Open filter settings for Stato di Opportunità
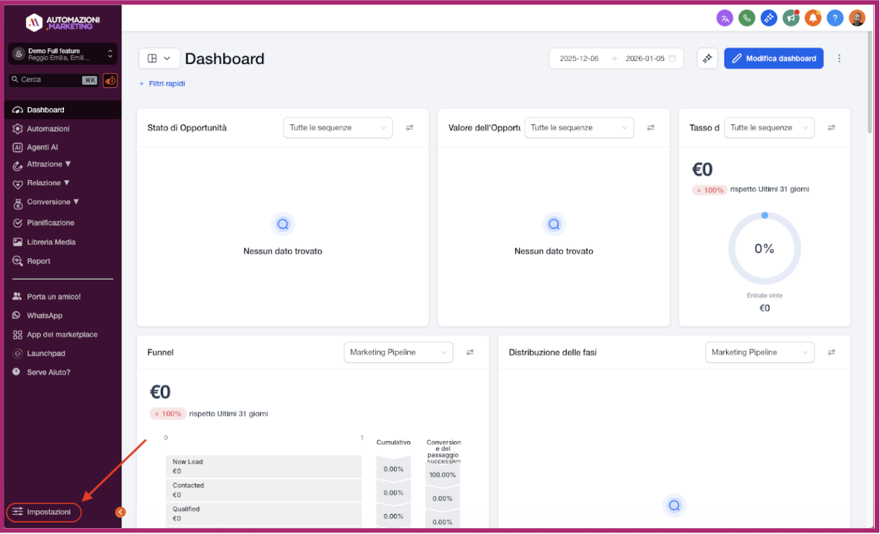The image size is (880, 534). point(409,128)
